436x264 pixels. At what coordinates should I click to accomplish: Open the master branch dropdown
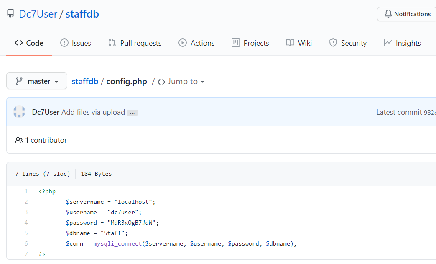[37, 81]
